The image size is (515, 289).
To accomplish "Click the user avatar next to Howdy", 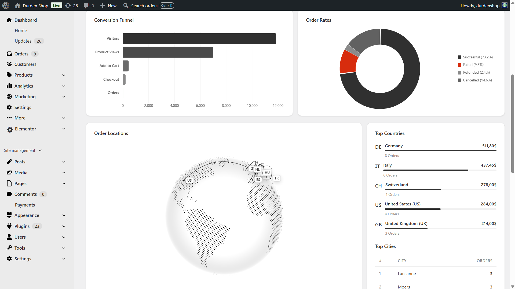I will (x=505, y=6).
